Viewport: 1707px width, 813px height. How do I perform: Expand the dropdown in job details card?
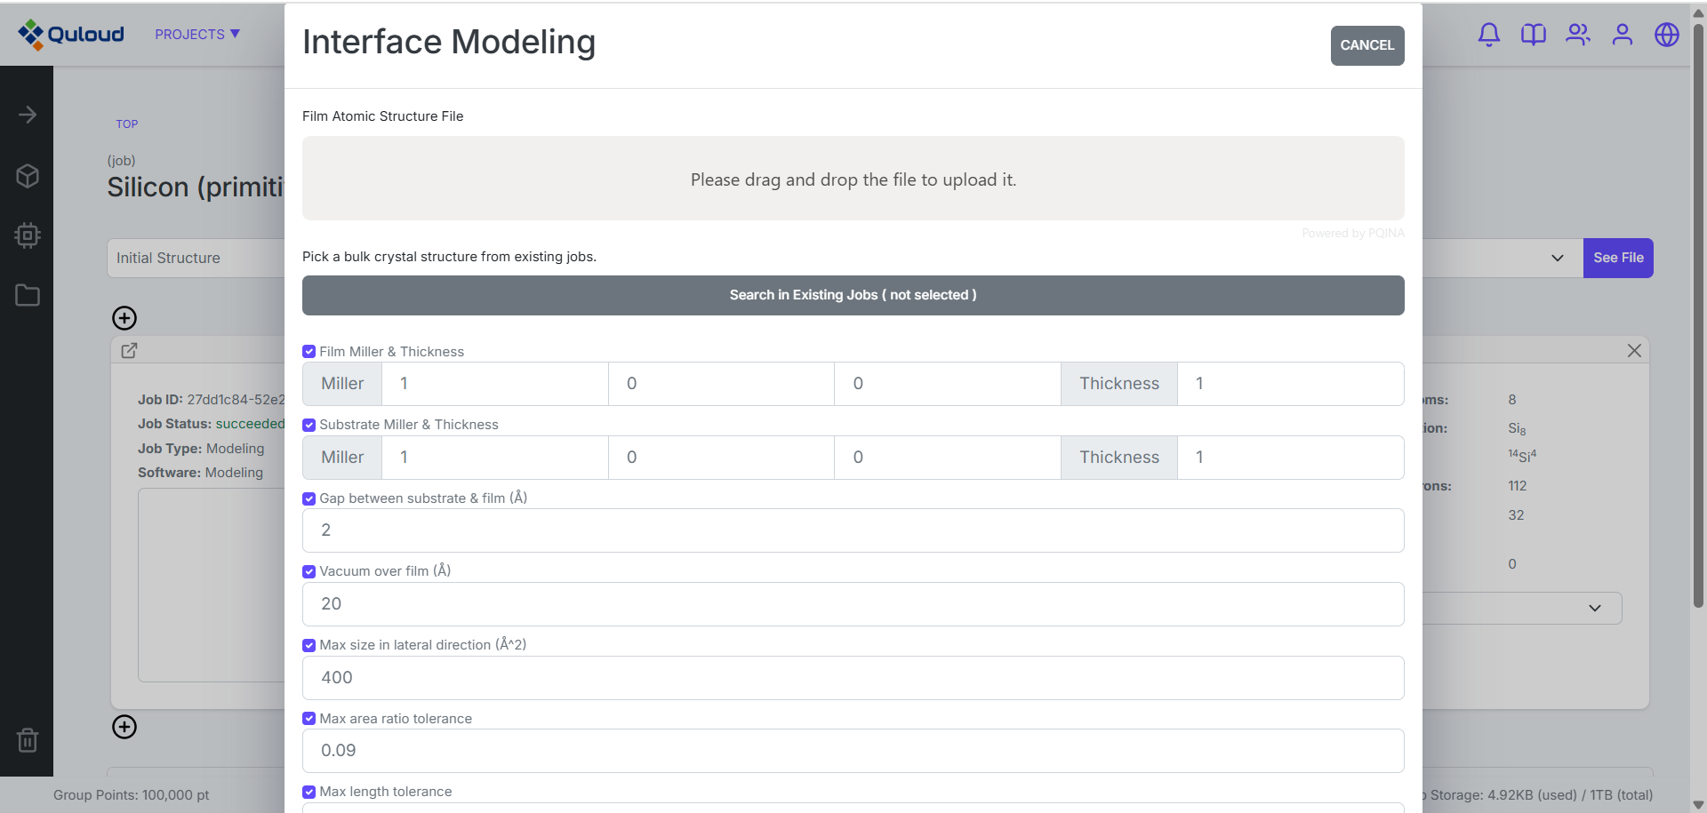point(1594,609)
